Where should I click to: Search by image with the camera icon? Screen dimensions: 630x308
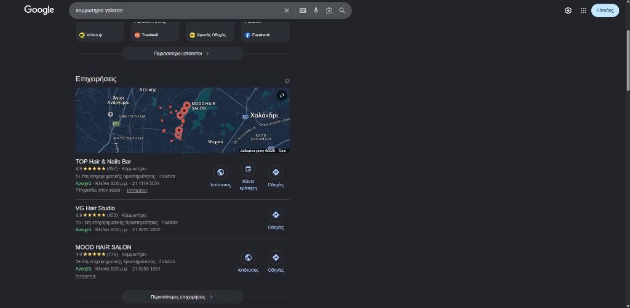329,10
